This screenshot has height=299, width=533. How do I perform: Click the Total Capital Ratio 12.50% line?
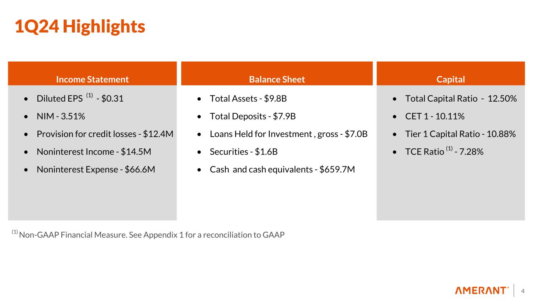click(461, 98)
